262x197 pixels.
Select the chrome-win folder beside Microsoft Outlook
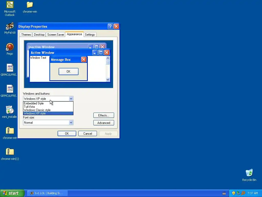tap(30, 7)
